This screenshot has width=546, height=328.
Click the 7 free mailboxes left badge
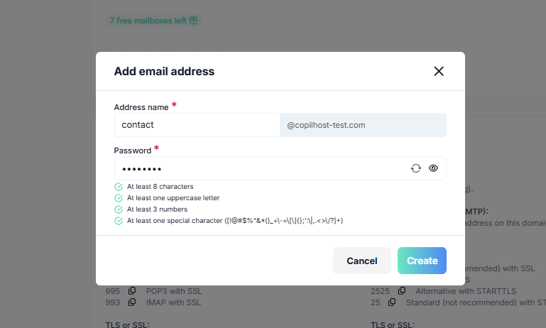coord(153,21)
